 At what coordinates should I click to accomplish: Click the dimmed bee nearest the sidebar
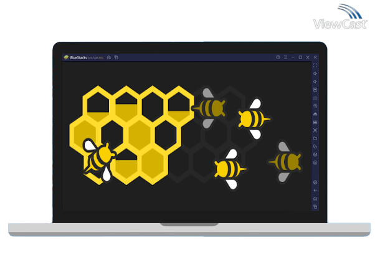pos(285,162)
